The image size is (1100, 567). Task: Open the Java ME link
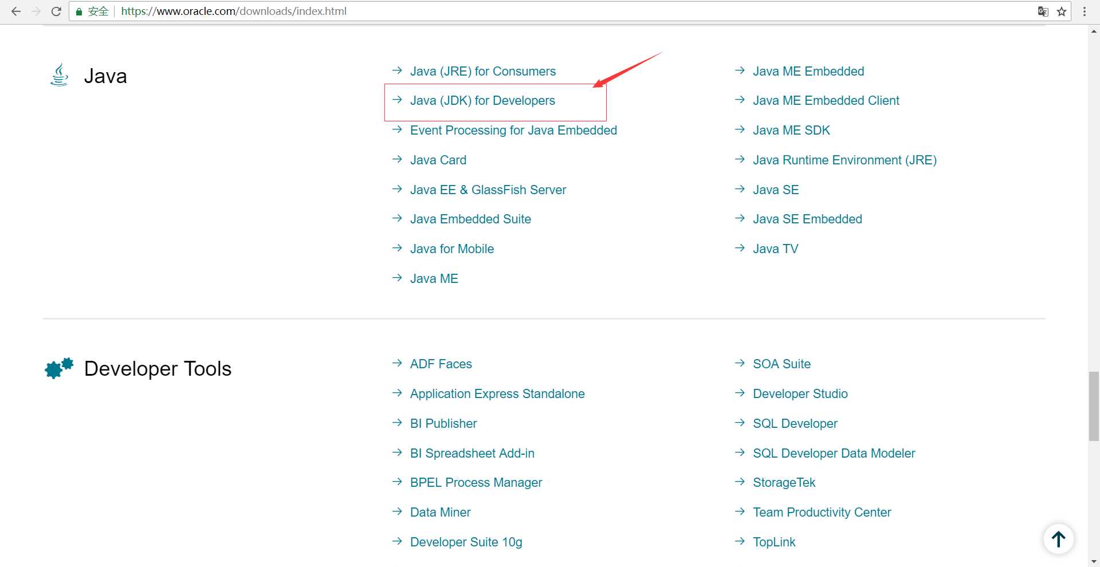(x=434, y=279)
